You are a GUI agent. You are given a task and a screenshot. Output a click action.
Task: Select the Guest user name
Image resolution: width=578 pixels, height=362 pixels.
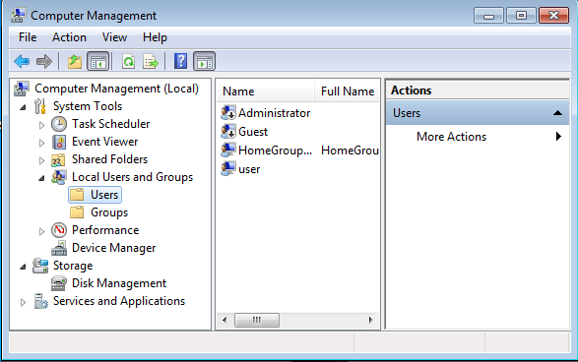coord(253,132)
